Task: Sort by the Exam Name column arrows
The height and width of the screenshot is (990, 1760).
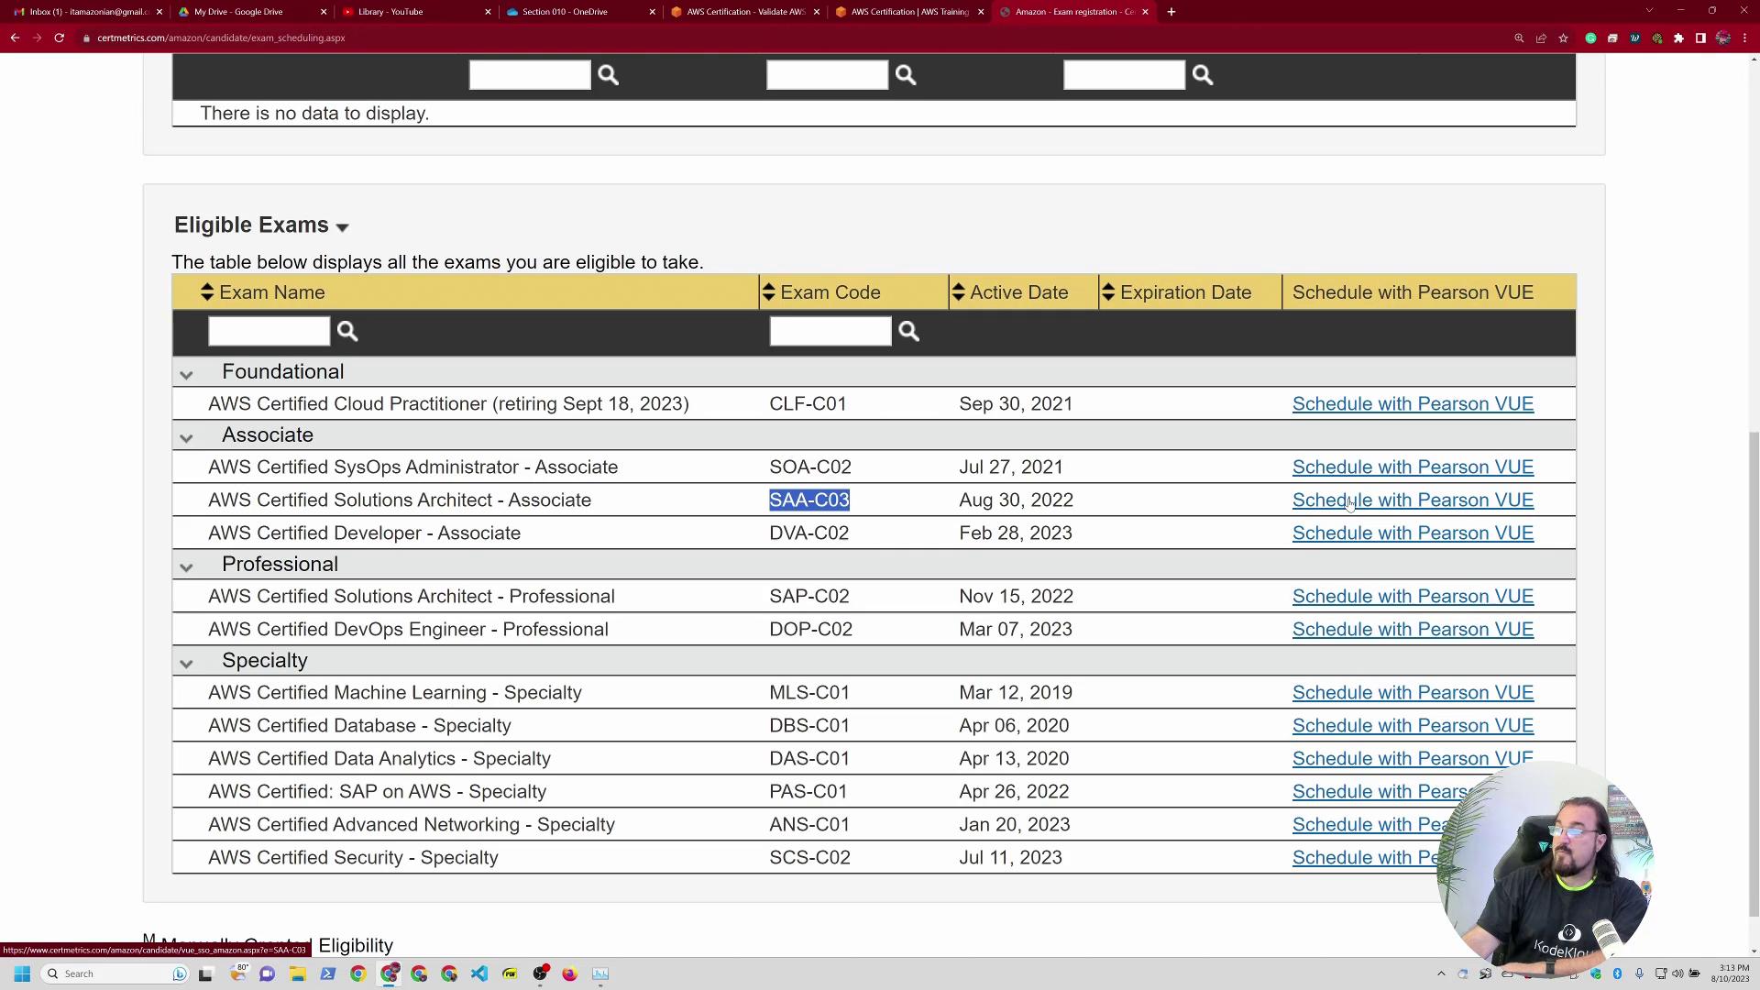Action: point(207,292)
